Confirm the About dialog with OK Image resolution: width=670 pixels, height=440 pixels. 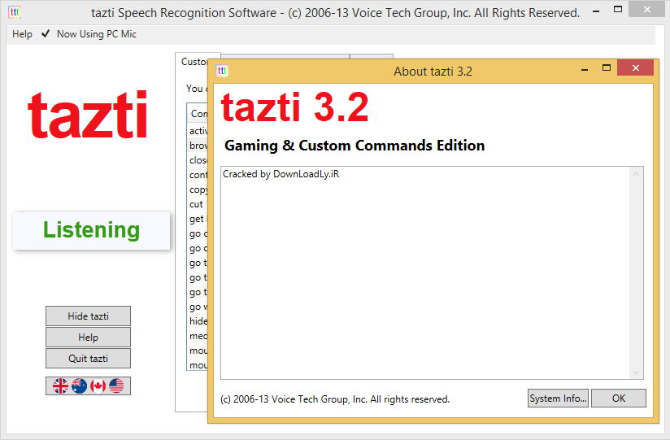click(x=618, y=398)
